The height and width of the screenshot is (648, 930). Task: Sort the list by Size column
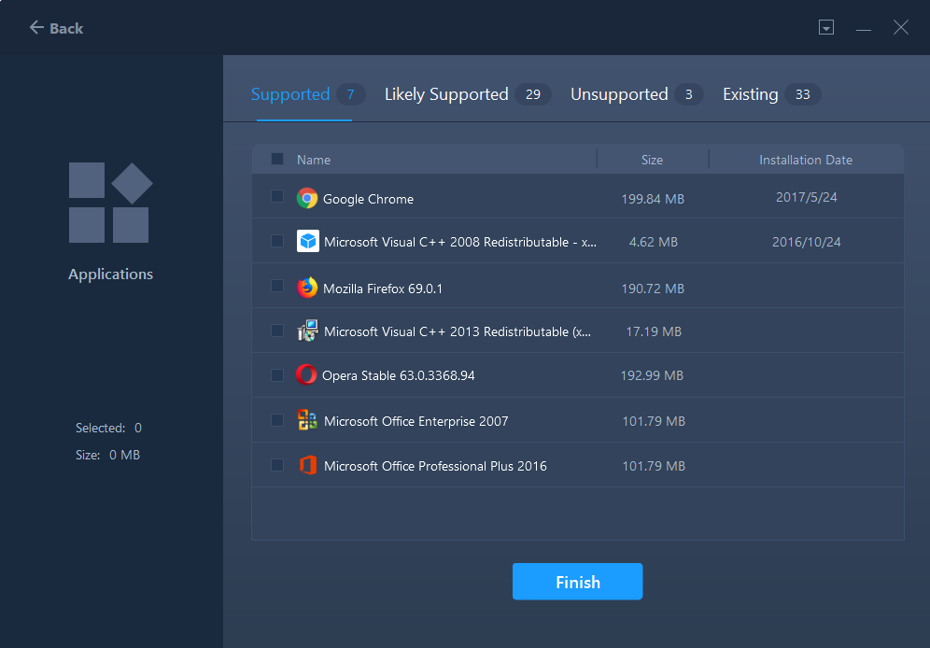pos(652,160)
